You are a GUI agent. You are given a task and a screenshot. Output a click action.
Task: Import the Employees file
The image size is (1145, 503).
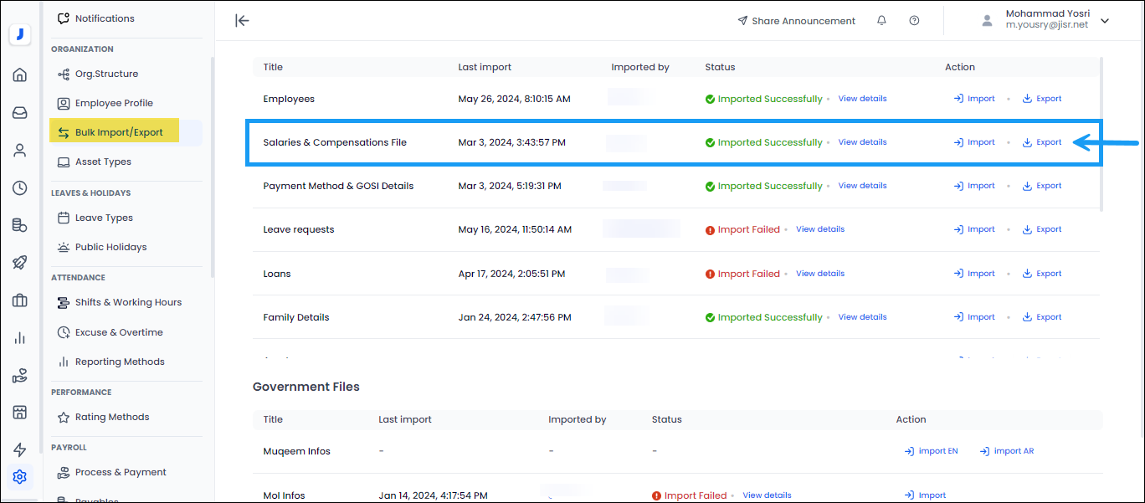pos(974,99)
